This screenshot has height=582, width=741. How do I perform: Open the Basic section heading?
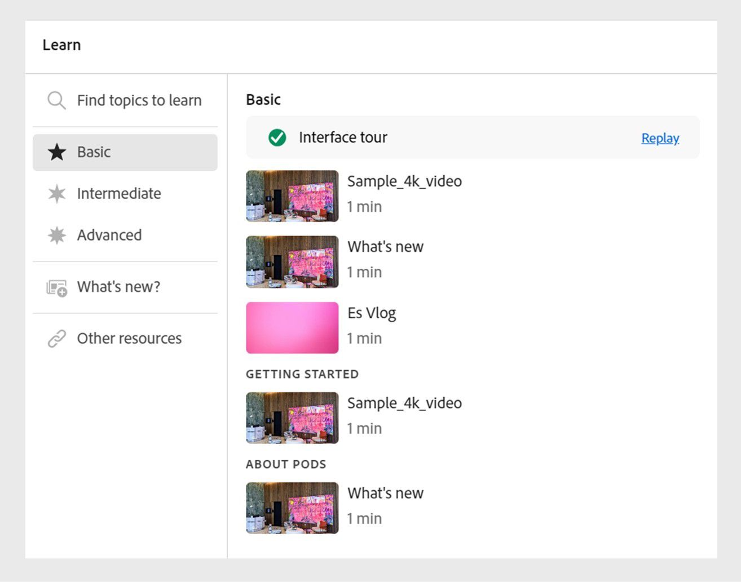pyautogui.click(x=263, y=99)
